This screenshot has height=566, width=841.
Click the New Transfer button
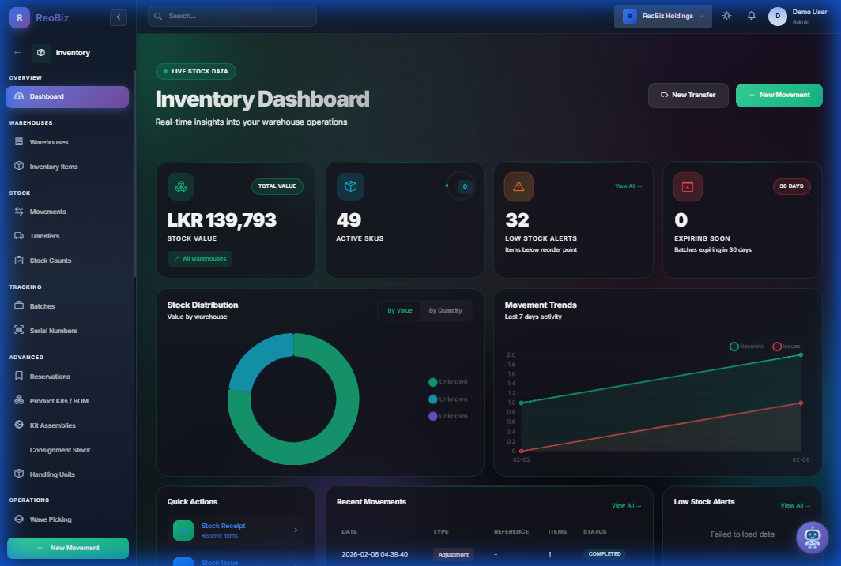click(x=688, y=95)
